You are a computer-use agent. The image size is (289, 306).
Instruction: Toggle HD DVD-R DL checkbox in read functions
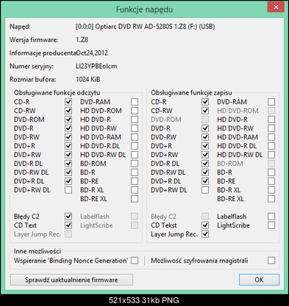[x=135, y=146]
